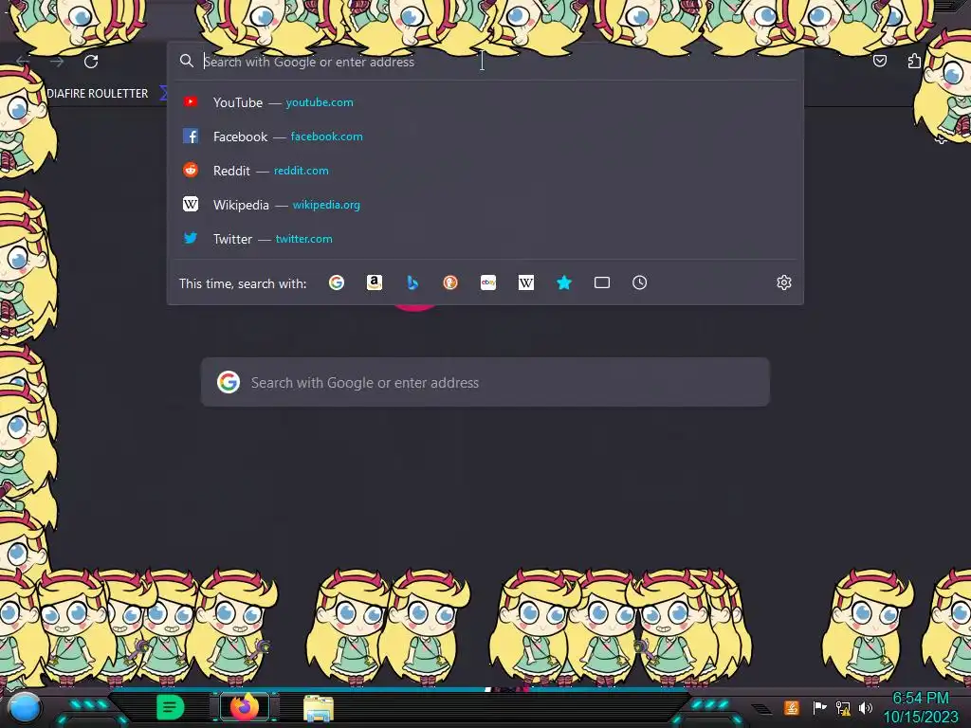Open the green notes app on taskbar
Viewport: 971px width, 728px height.
tap(170, 707)
